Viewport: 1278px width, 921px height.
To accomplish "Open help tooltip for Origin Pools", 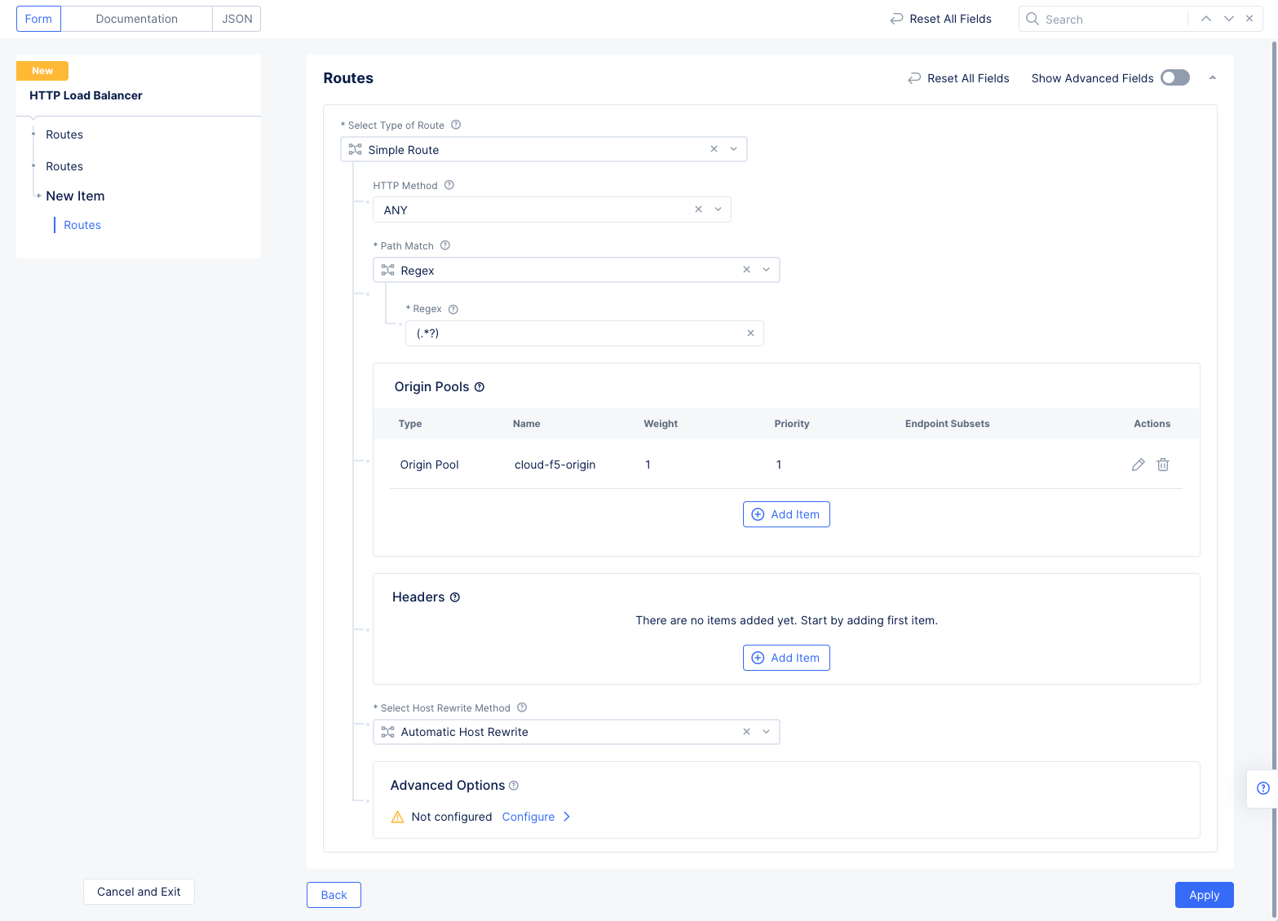I will click(x=480, y=387).
